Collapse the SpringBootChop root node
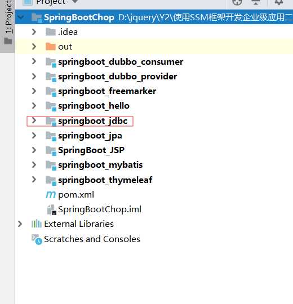293x304 pixels. pyautogui.click(x=20, y=17)
